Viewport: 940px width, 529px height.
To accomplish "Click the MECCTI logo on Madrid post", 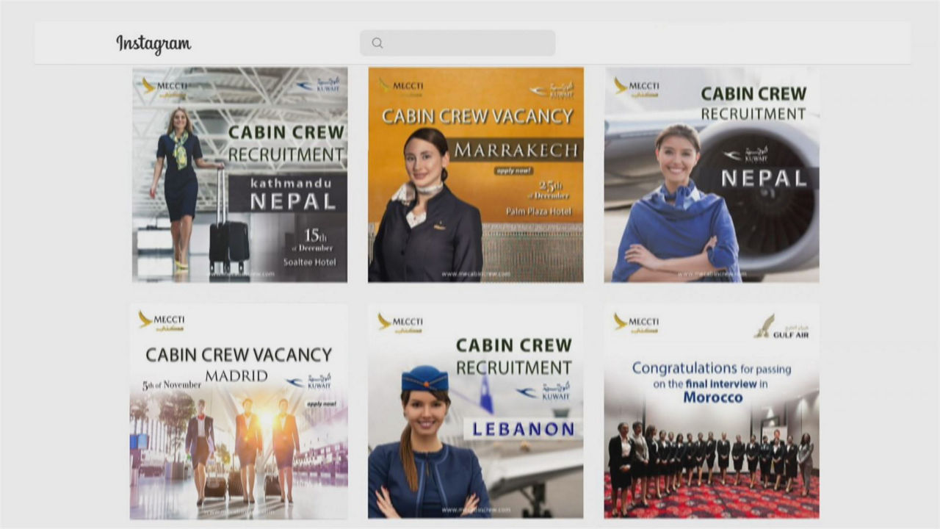I will click(162, 321).
